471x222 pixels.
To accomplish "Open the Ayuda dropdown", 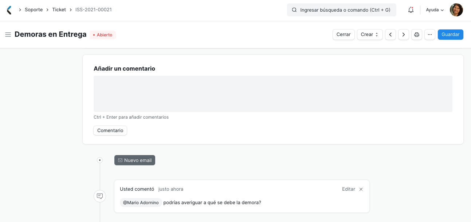I will point(434,10).
